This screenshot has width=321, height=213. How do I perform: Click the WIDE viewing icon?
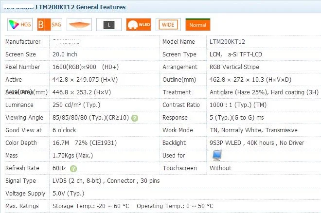tap(168, 24)
